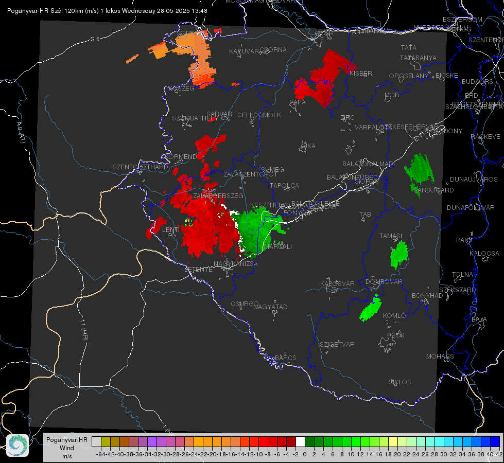Click the SUMEG town label
504x463 pixels.
(x=272, y=169)
